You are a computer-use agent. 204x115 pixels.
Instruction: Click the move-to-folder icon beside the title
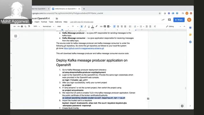[x=57, y=19]
